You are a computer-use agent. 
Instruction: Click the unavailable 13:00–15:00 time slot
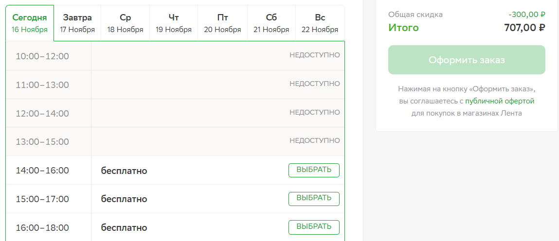tap(175, 141)
